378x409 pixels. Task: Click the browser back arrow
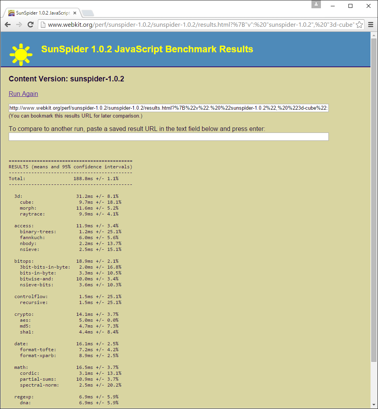point(8,24)
